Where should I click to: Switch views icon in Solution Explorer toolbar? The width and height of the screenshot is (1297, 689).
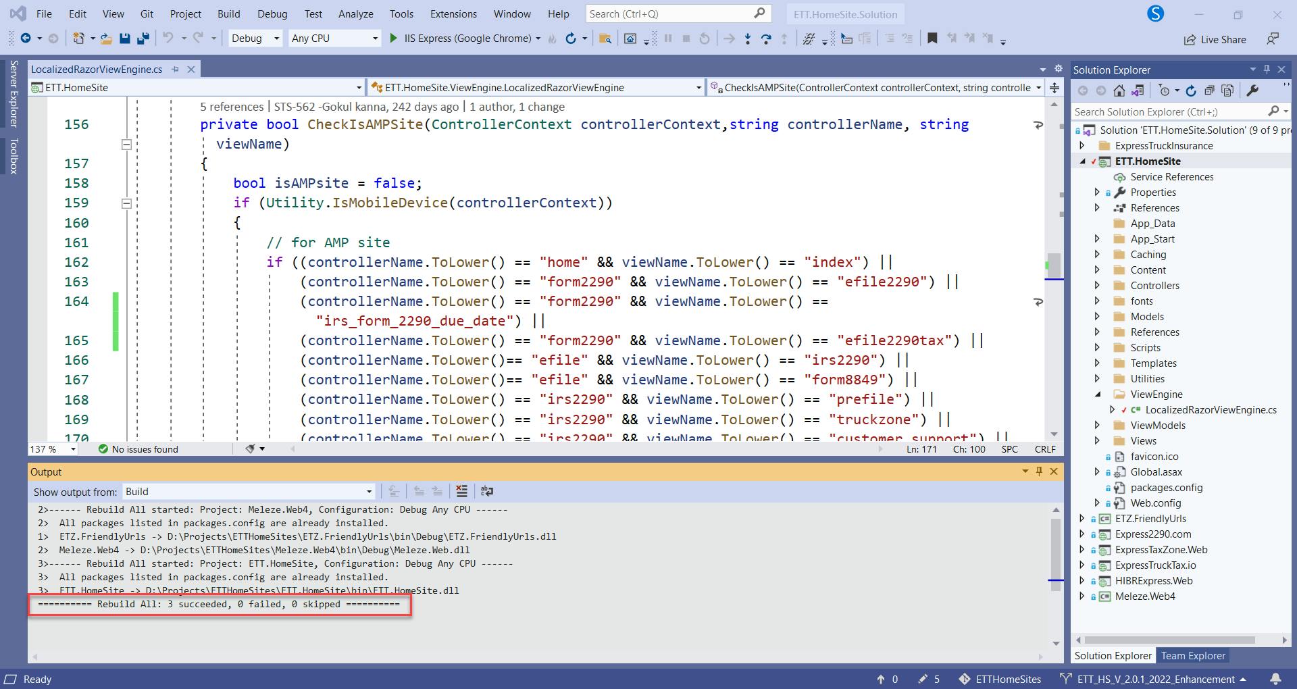[1138, 91]
